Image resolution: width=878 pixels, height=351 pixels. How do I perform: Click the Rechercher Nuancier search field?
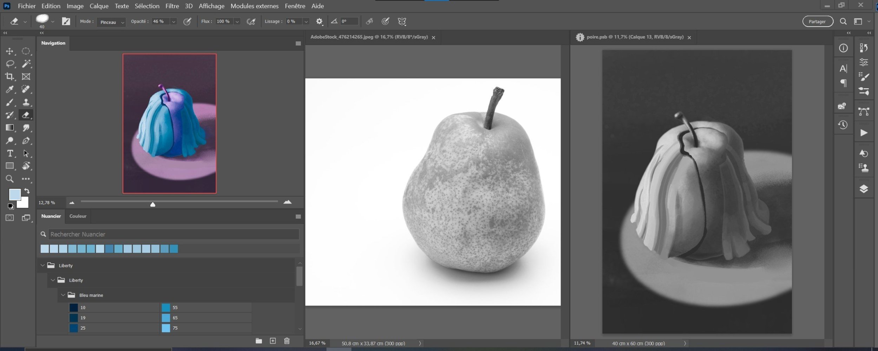point(173,234)
